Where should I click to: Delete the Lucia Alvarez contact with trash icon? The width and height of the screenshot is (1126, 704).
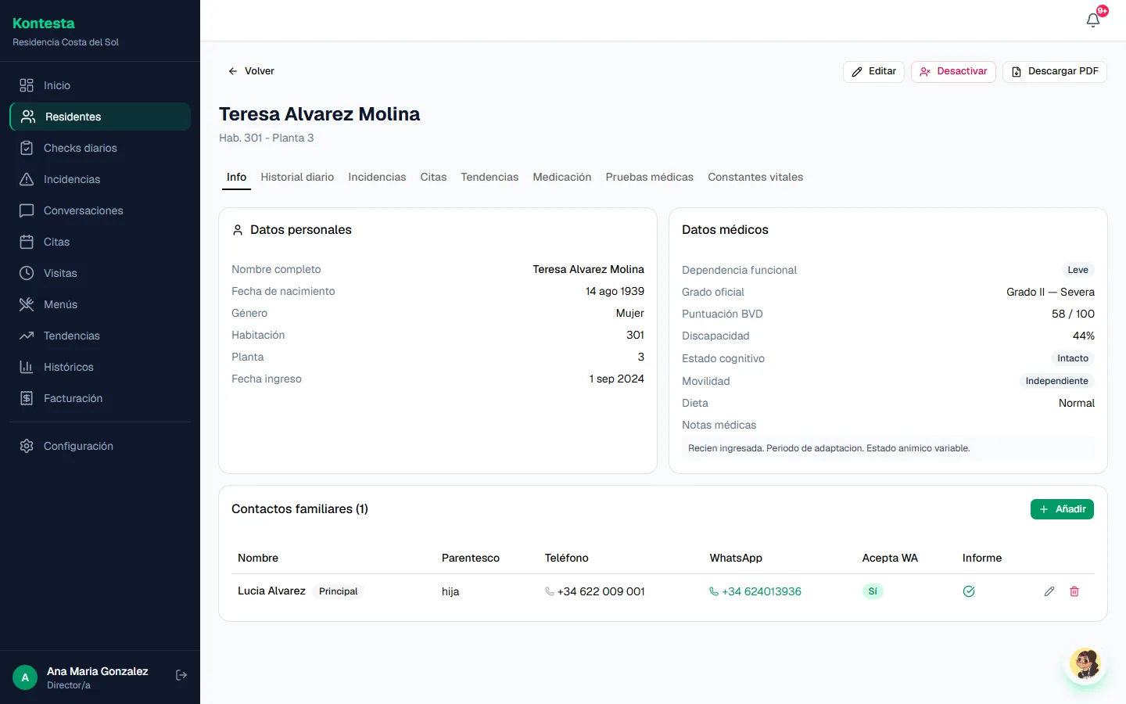tap(1074, 591)
